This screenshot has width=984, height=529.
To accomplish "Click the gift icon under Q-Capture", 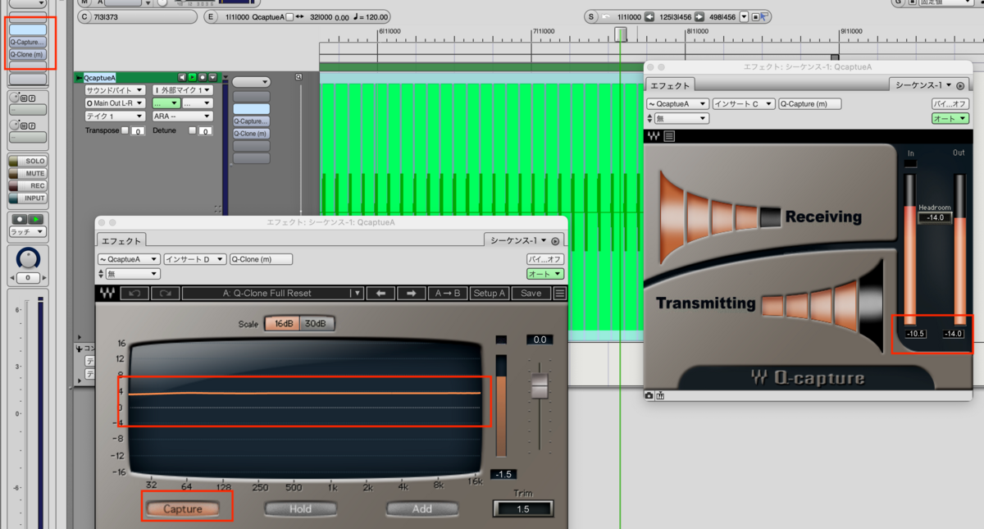I will pos(660,395).
